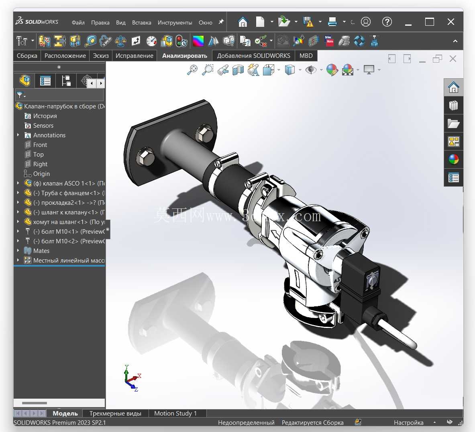The height and width of the screenshot is (432, 475).
Task: Expand клапан ASCO 1<1> component
Action: click(18, 183)
